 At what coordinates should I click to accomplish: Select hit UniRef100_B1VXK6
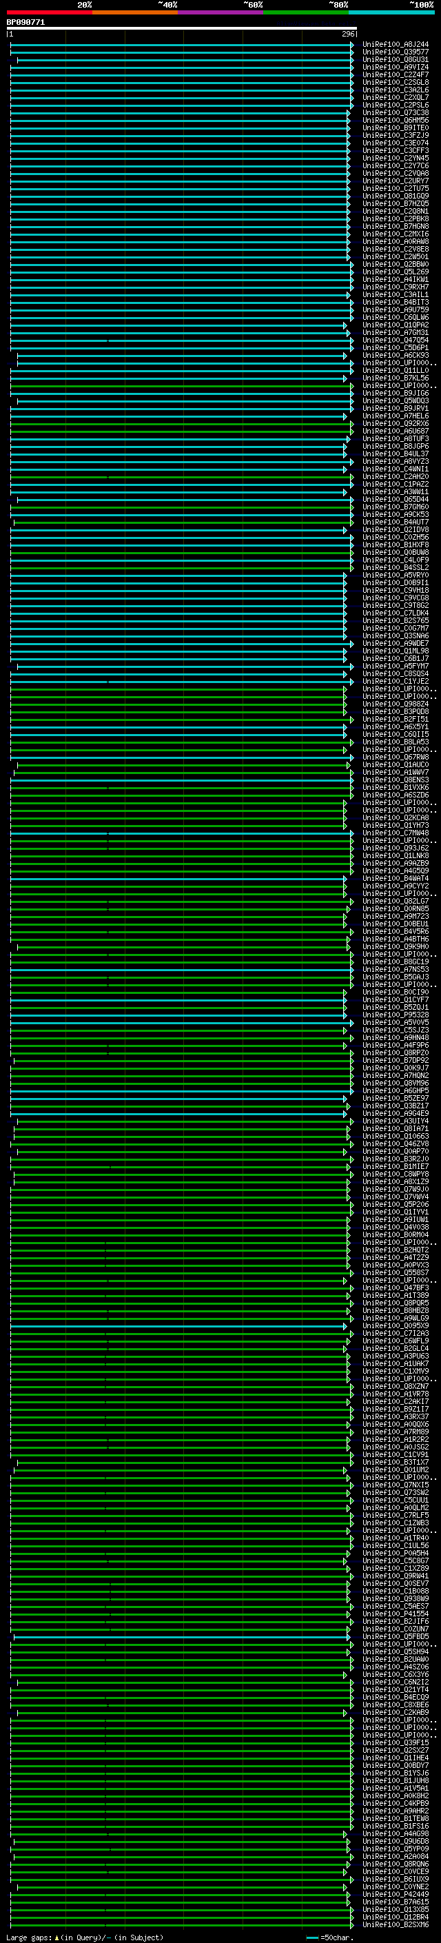396,787
